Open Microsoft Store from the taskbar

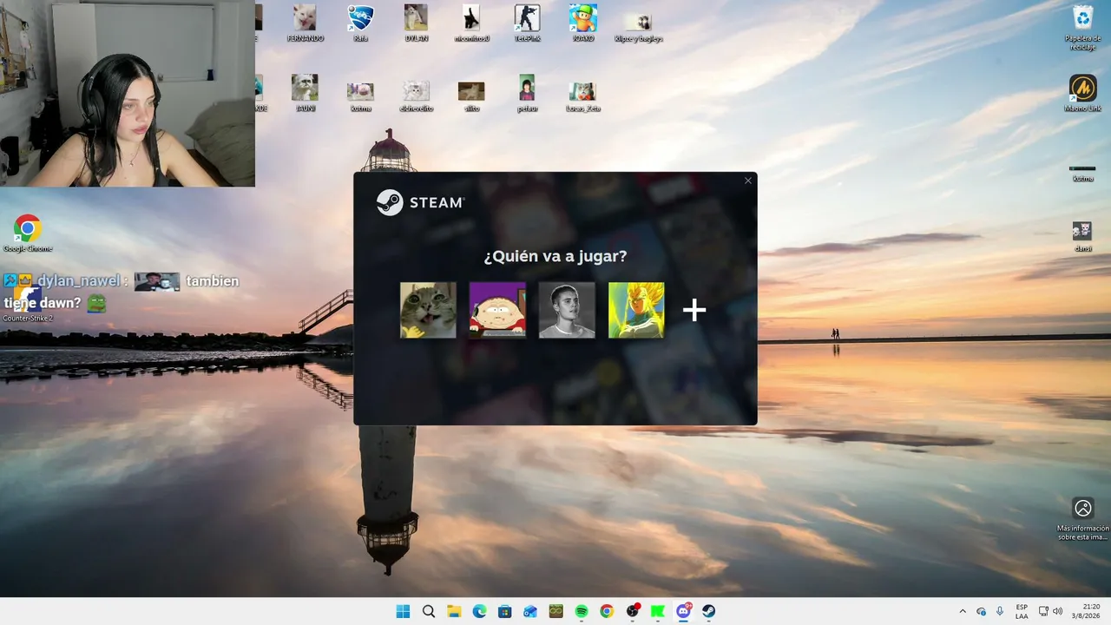(504, 611)
